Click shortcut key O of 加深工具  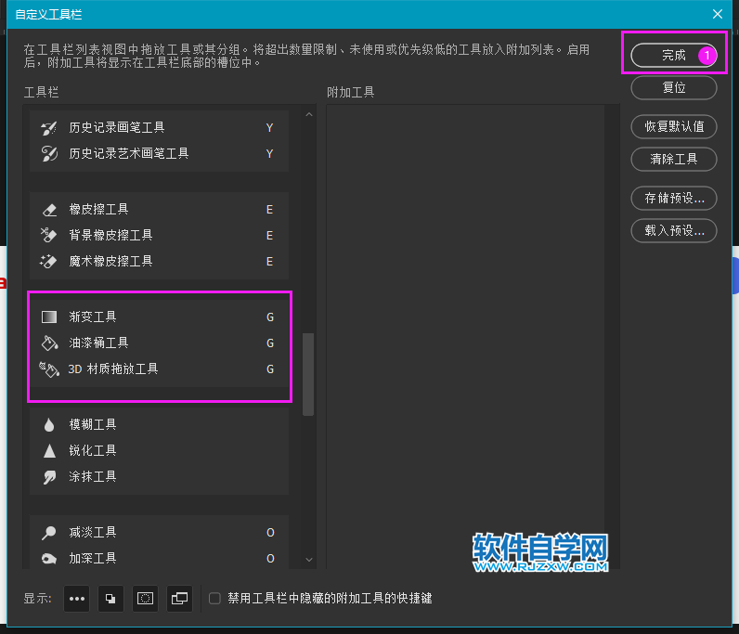[x=270, y=559]
